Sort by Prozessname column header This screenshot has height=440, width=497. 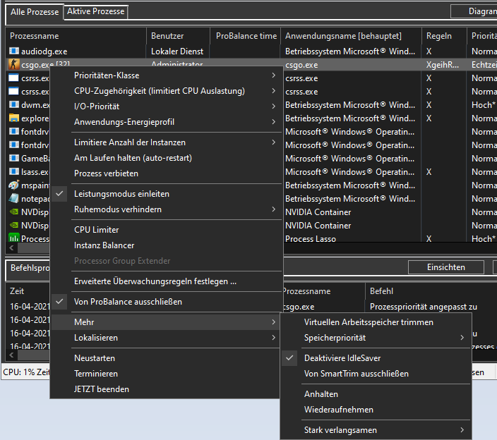pos(76,36)
